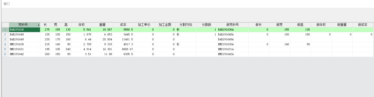Click the 11.88 weight cell
This screenshot has width=374, height=97.
point(103,54)
